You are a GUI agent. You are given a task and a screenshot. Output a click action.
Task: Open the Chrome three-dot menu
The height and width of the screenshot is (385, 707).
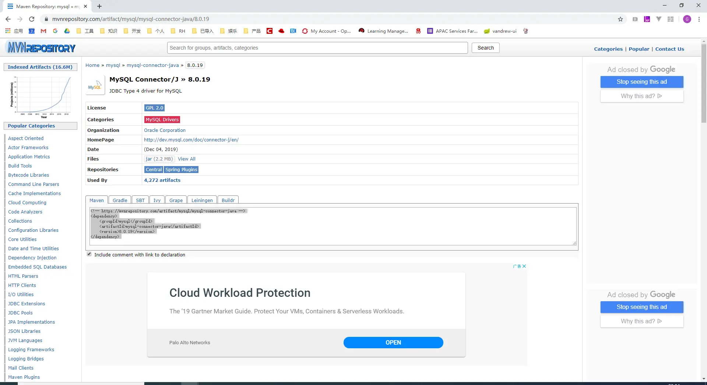click(699, 19)
